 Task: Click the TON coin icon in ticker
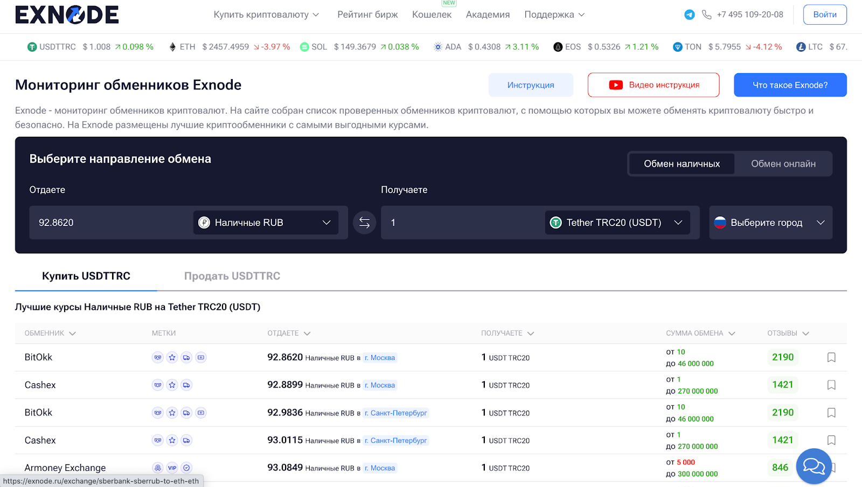click(678, 47)
